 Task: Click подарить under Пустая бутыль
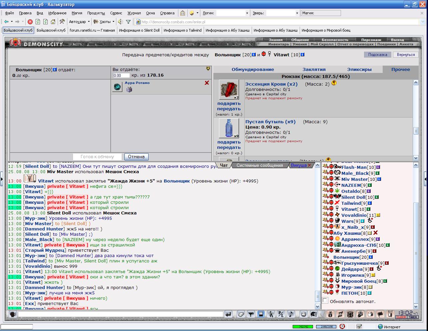tap(229, 142)
